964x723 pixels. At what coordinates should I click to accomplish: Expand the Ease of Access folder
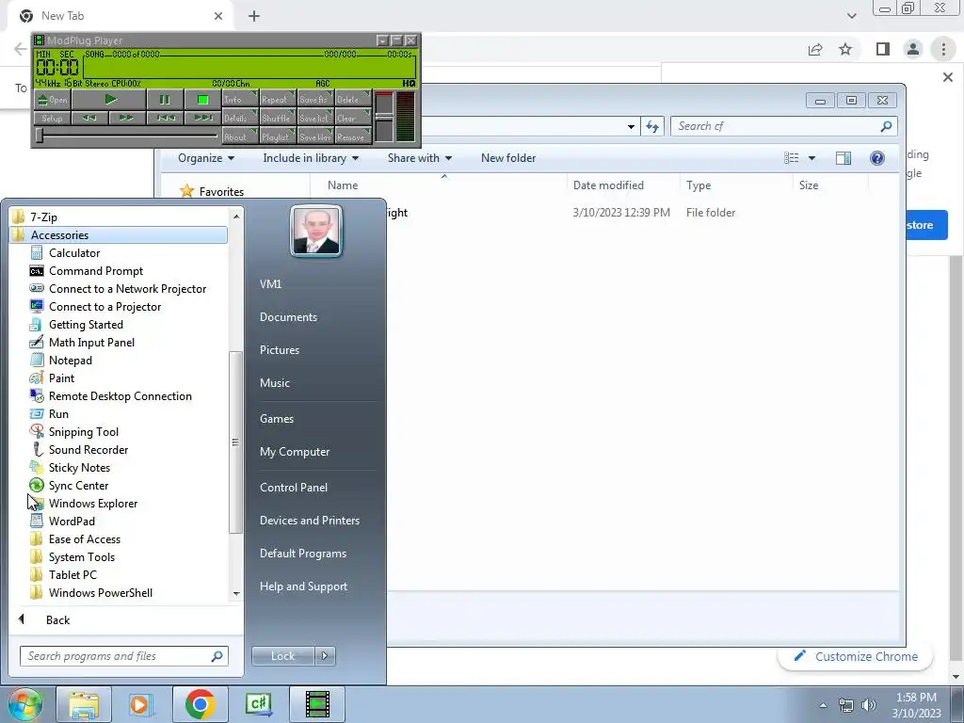point(84,538)
